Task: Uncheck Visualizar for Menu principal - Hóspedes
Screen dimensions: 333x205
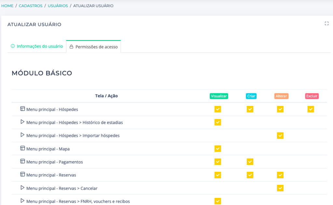Action: coord(218,109)
